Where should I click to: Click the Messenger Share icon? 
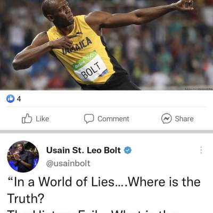click(167, 119)
